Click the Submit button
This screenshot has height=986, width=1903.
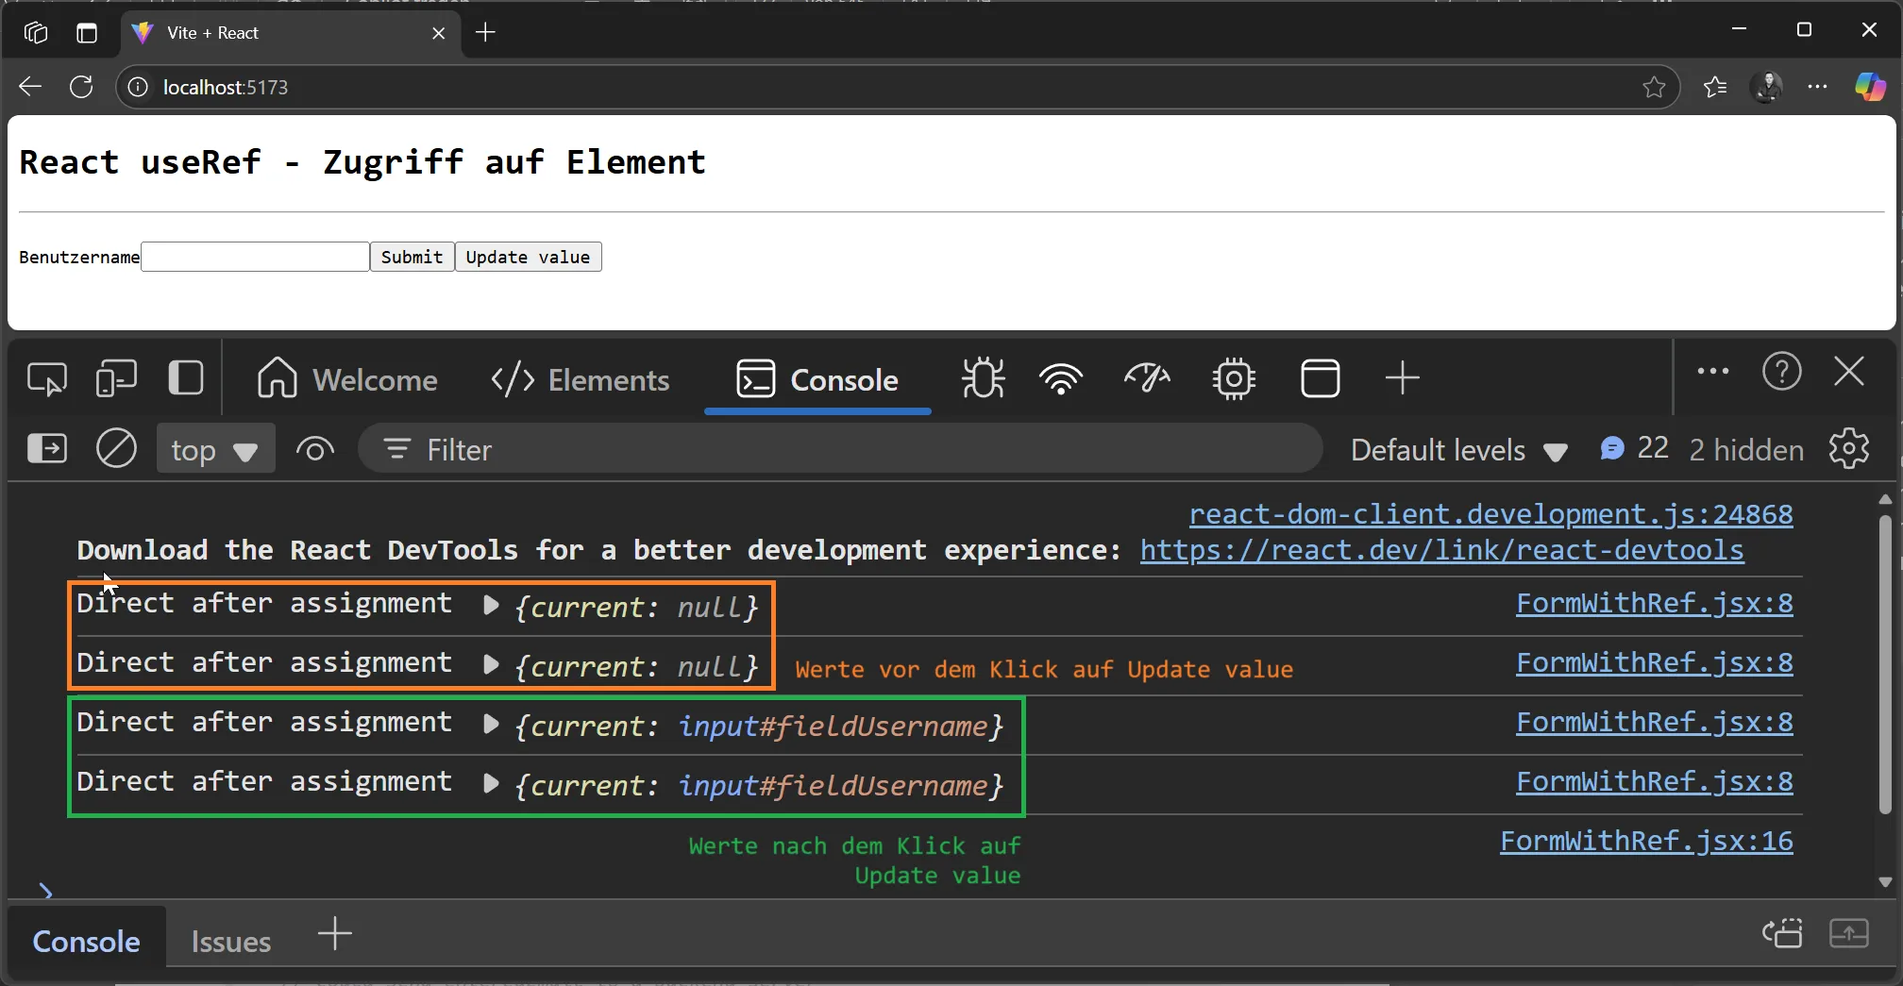[x=412, y=257]
